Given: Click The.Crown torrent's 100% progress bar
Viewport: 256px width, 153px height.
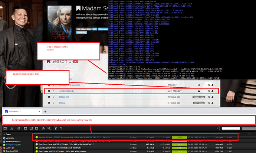Looking at the screenshot, I should pyautogui.click(x=179, y=152).
